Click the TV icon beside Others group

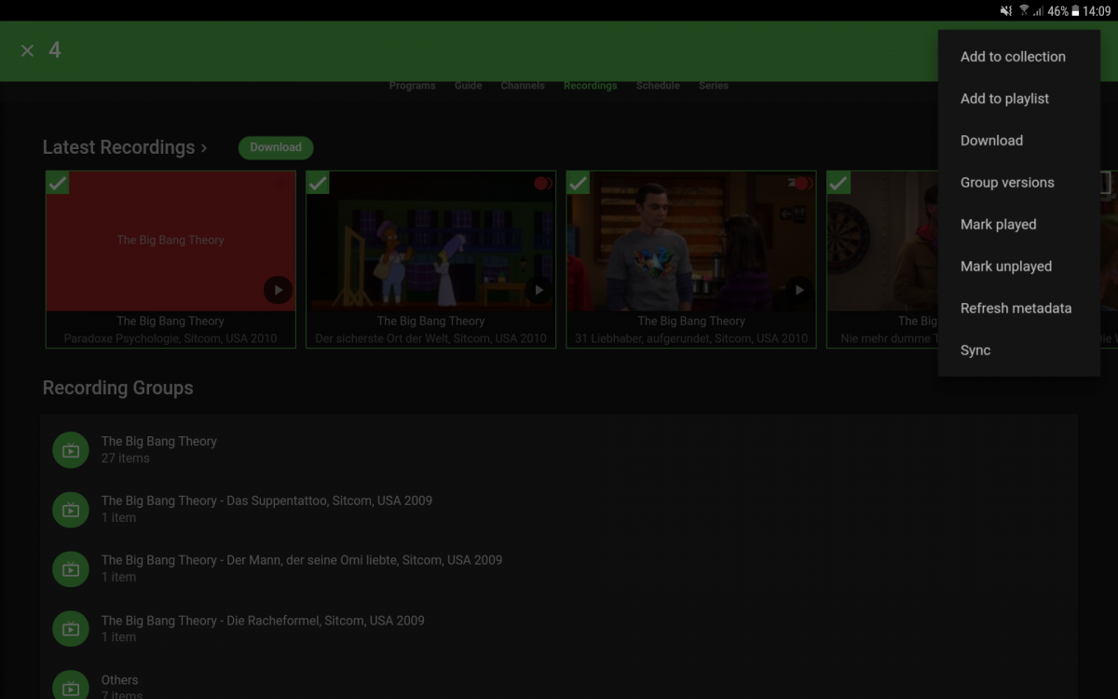(71, 686)
